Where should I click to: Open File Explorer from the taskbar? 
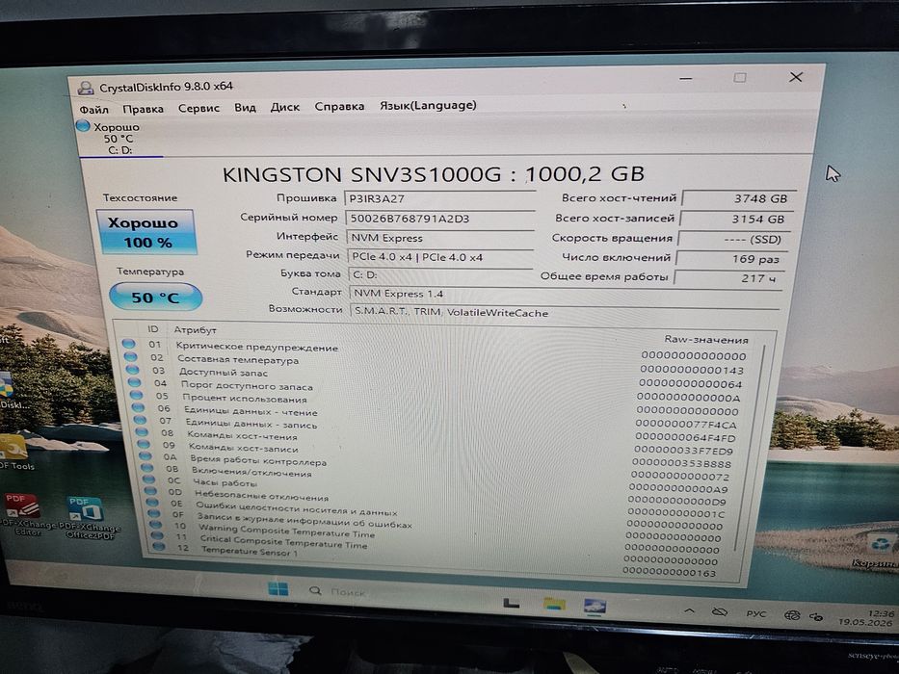(554, 604)
